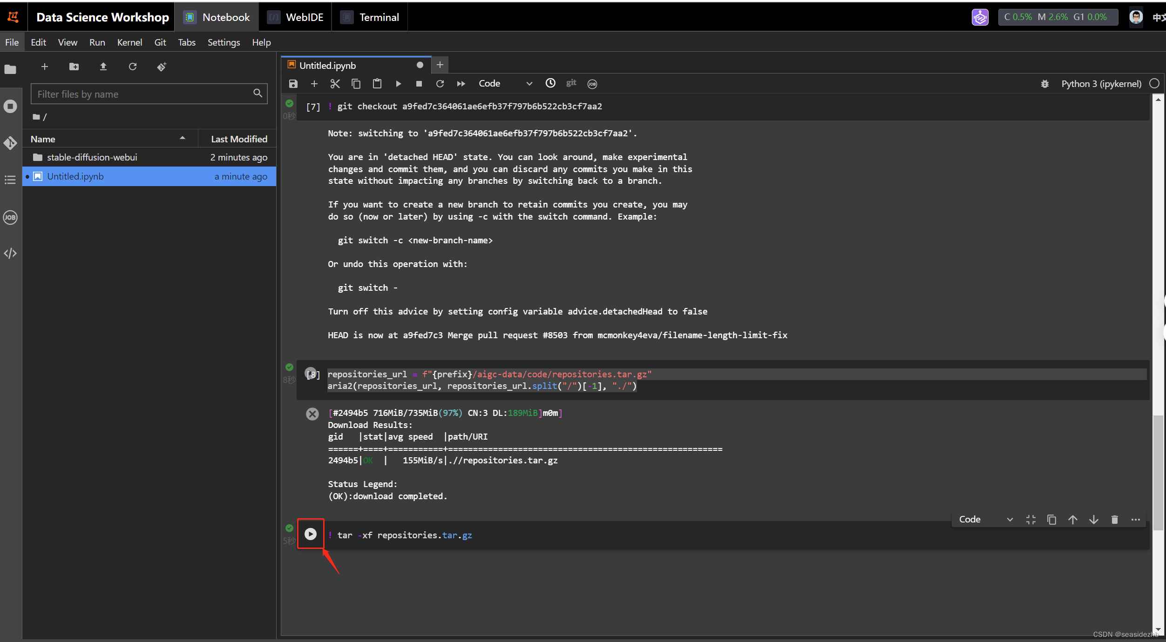
Task: Interrupt the kernel with stop button
Action: pos(419,84)
